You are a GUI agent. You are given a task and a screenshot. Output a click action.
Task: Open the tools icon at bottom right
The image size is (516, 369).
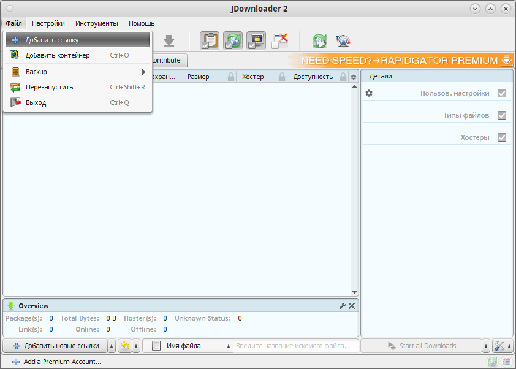tap(499, 346)
